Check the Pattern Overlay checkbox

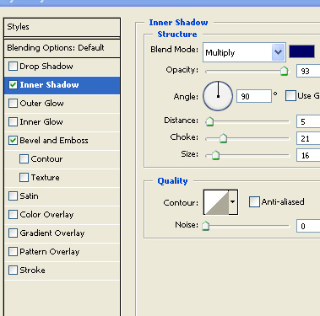point(13,252)
